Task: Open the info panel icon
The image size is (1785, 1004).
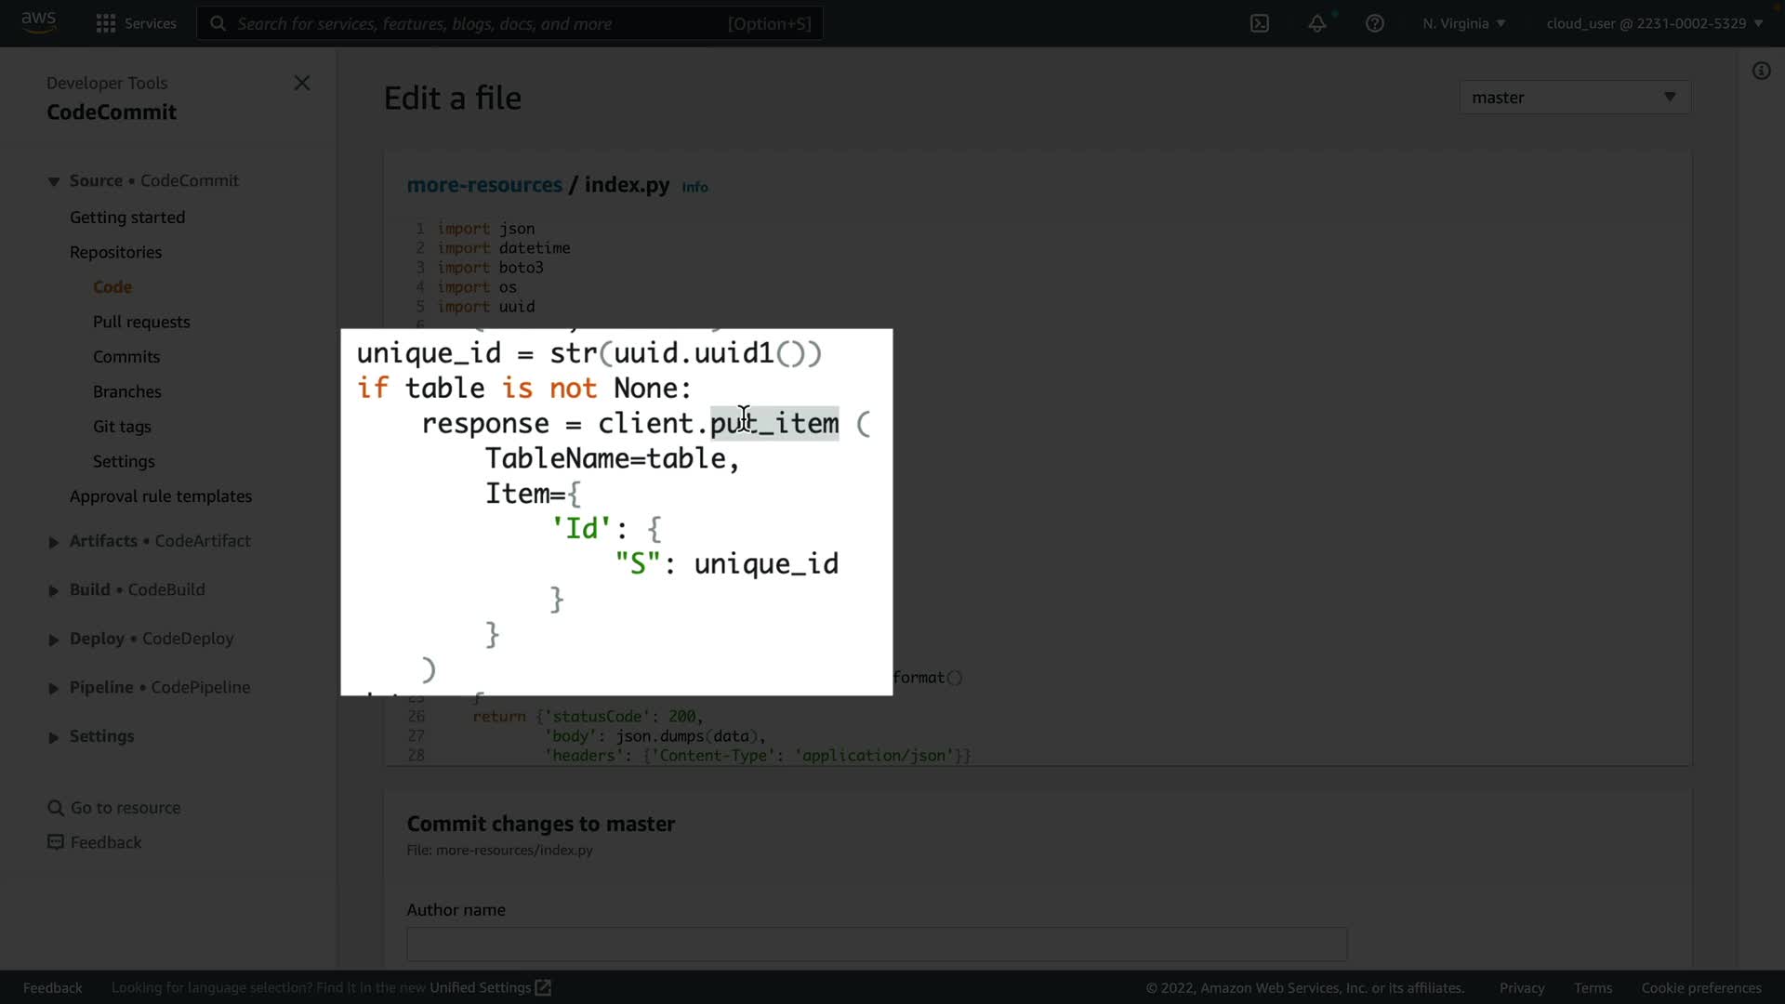Action: (1761, 71)
